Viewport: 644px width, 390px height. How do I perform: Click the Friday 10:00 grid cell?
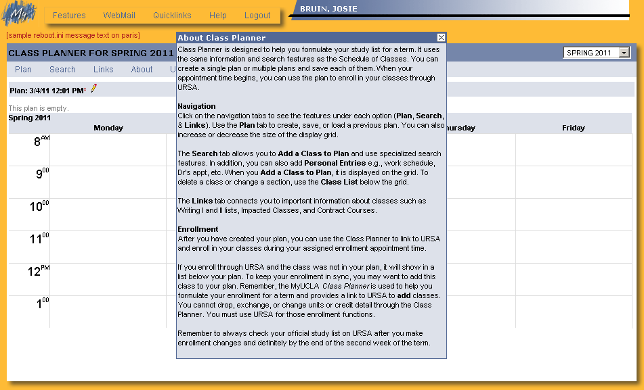573,214
